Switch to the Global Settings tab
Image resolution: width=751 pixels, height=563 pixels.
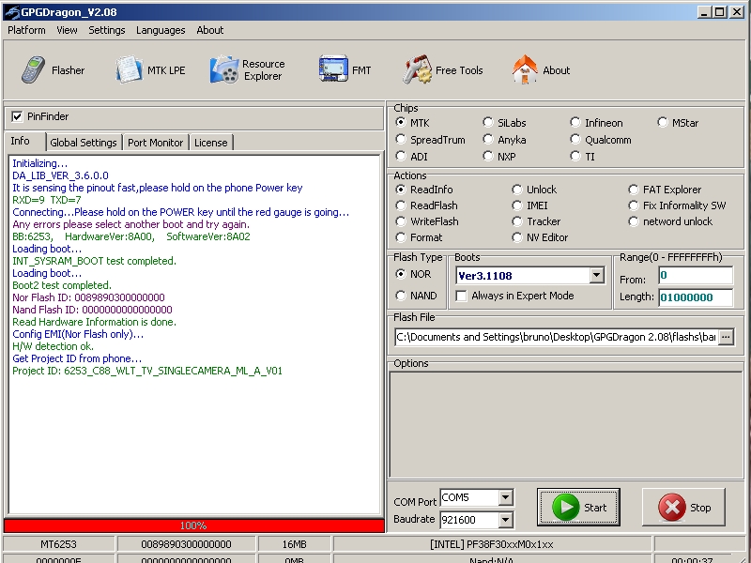(84, 143)
